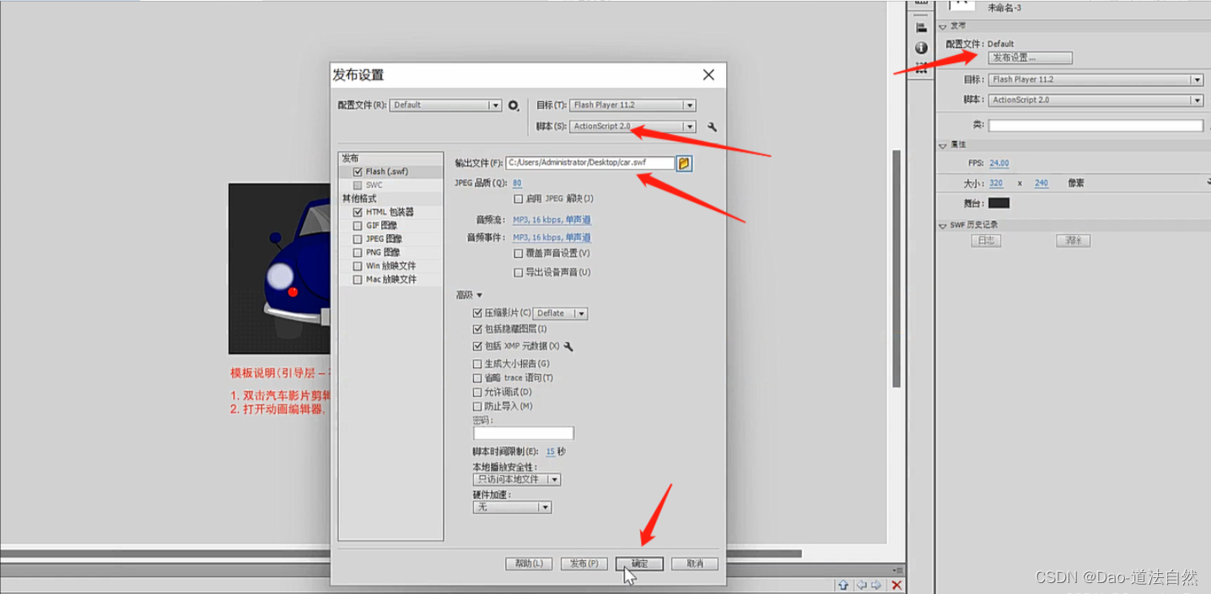Click the folder icon to browse output file
This screenshot has width=1211, height=594.
(682, 162)
